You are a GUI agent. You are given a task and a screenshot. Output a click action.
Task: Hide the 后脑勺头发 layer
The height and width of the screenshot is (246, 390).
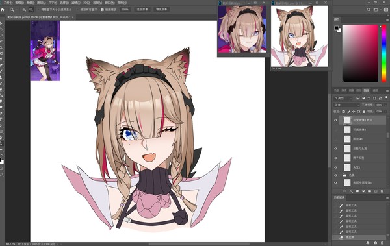pyautogui.click(x=336, y=149)
